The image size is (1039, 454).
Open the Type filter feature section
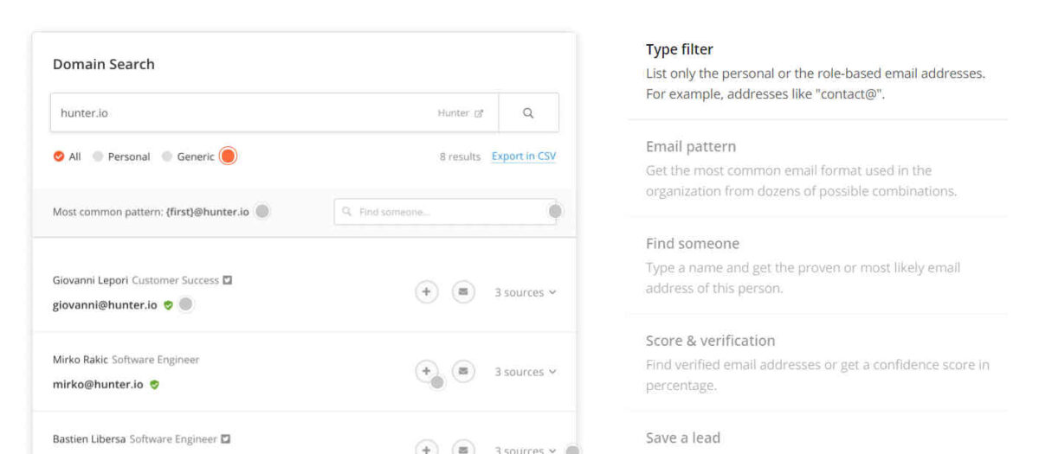click(817, 72)
